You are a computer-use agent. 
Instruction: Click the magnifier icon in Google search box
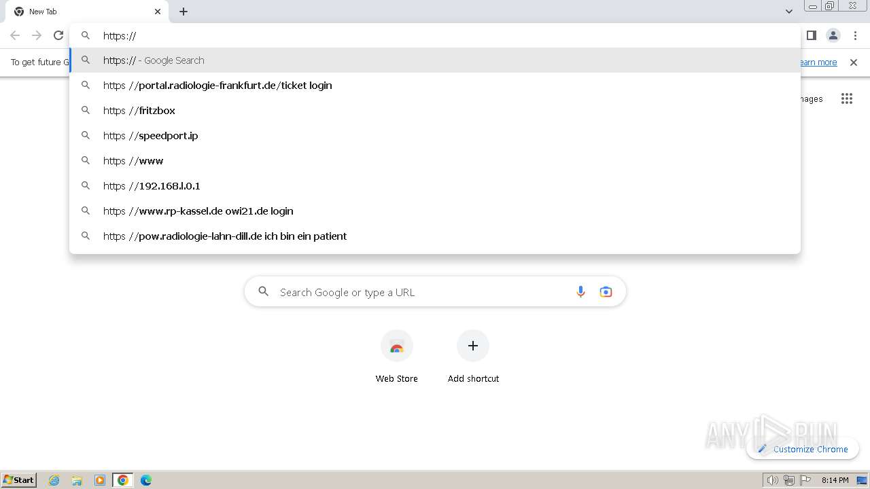point(264,292)
